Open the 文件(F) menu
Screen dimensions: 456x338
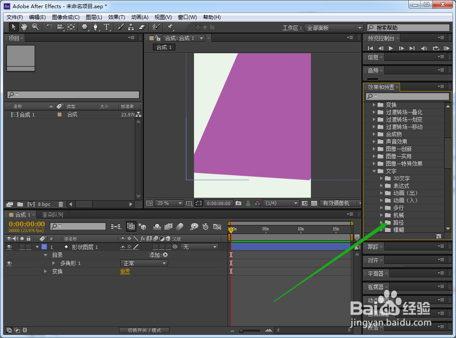click(15, 17)
